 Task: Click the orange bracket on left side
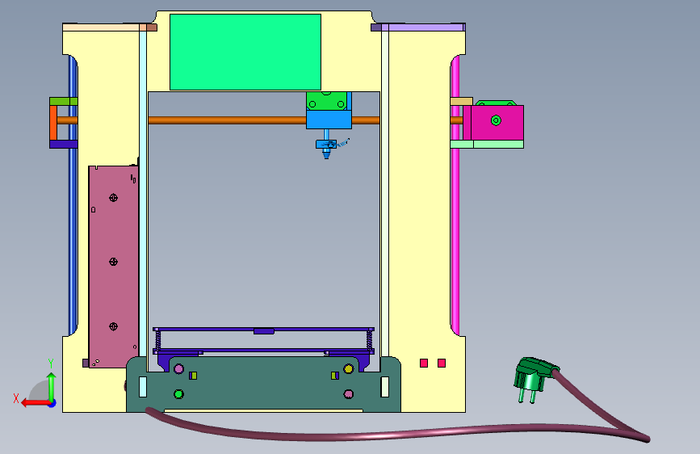pos(53,123)
